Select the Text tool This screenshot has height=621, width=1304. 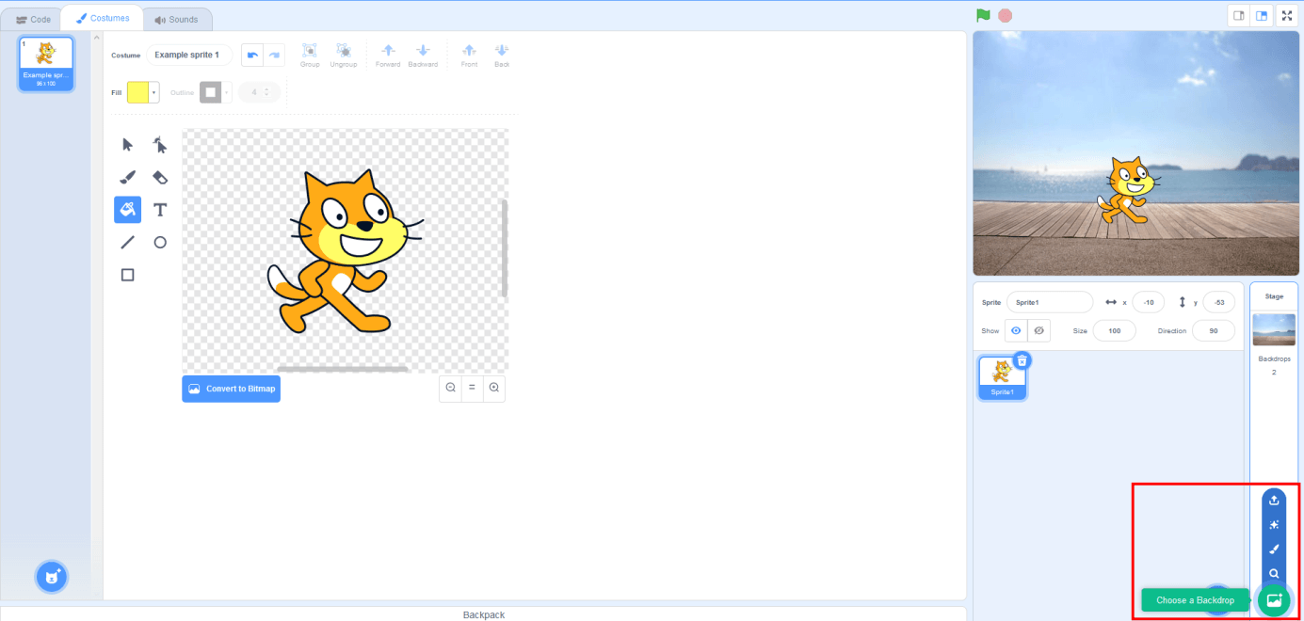[x=160, y=209]
